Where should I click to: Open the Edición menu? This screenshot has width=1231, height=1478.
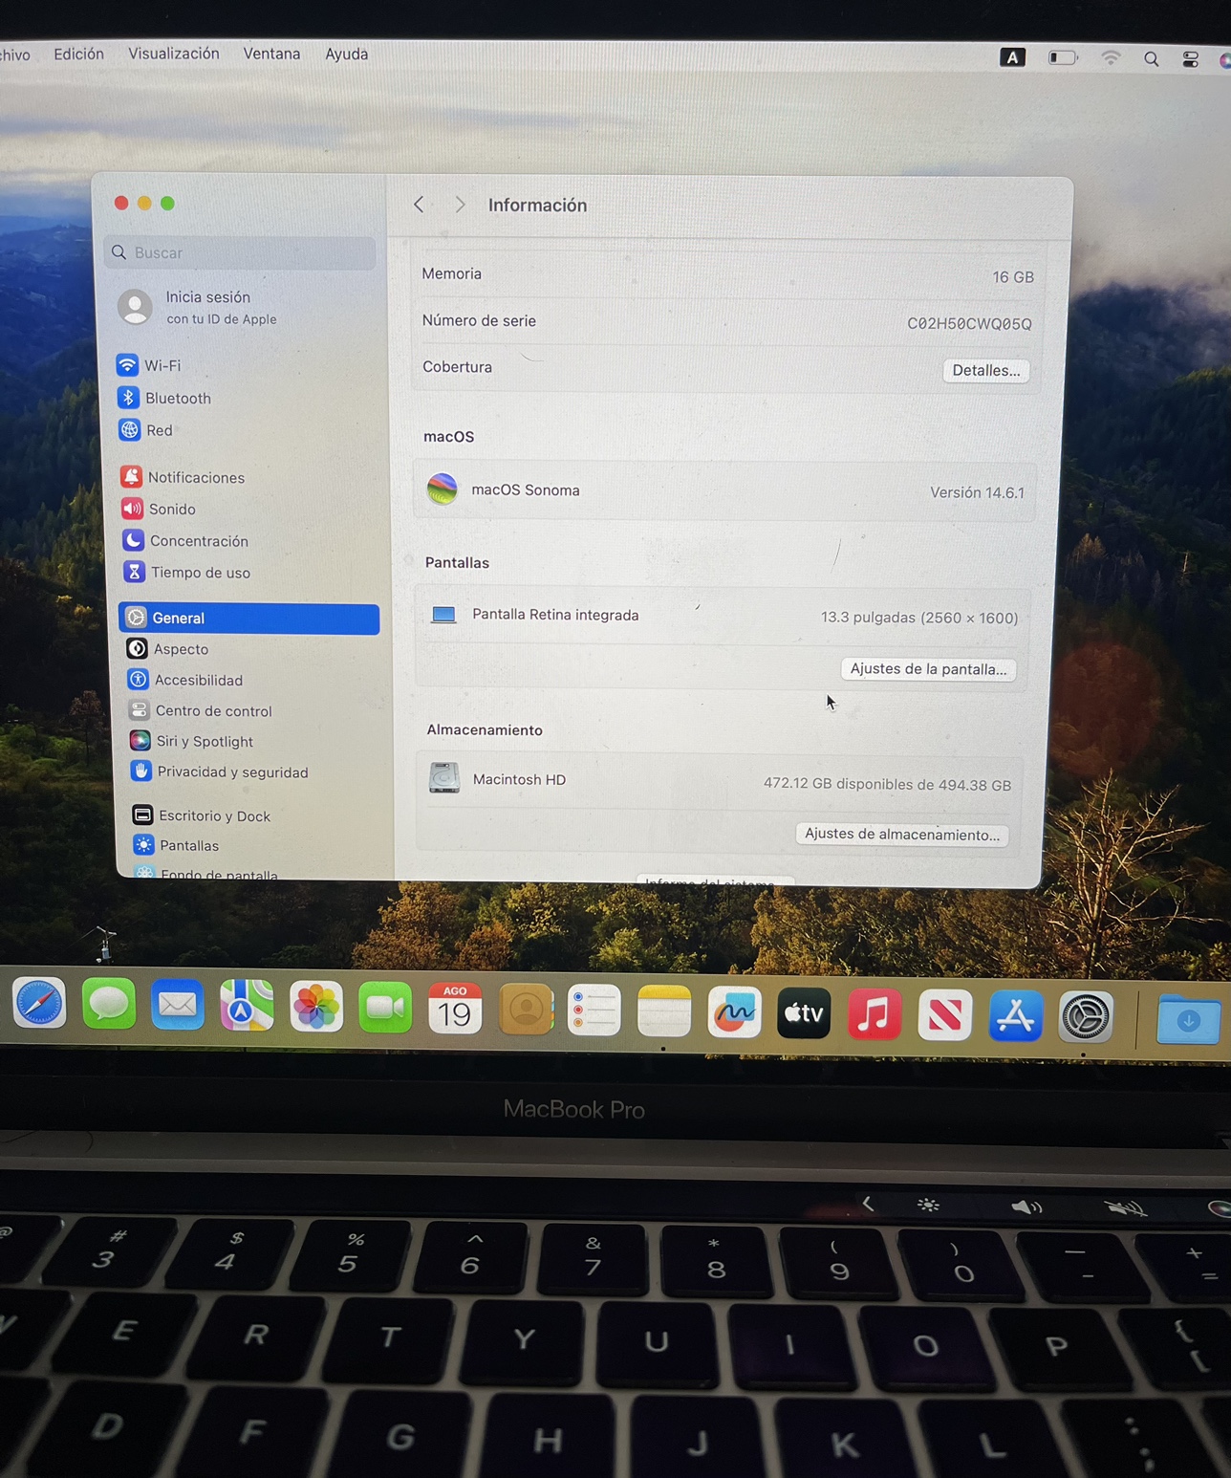78,54
